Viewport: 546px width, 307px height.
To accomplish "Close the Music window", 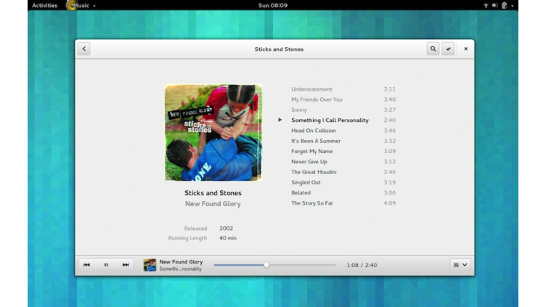I will coord(465,49).
